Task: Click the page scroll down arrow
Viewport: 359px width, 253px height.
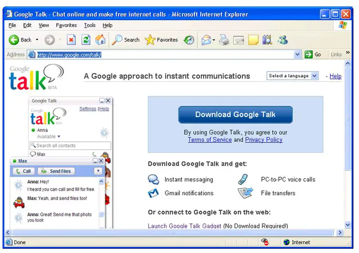Action: coord(347,225)
